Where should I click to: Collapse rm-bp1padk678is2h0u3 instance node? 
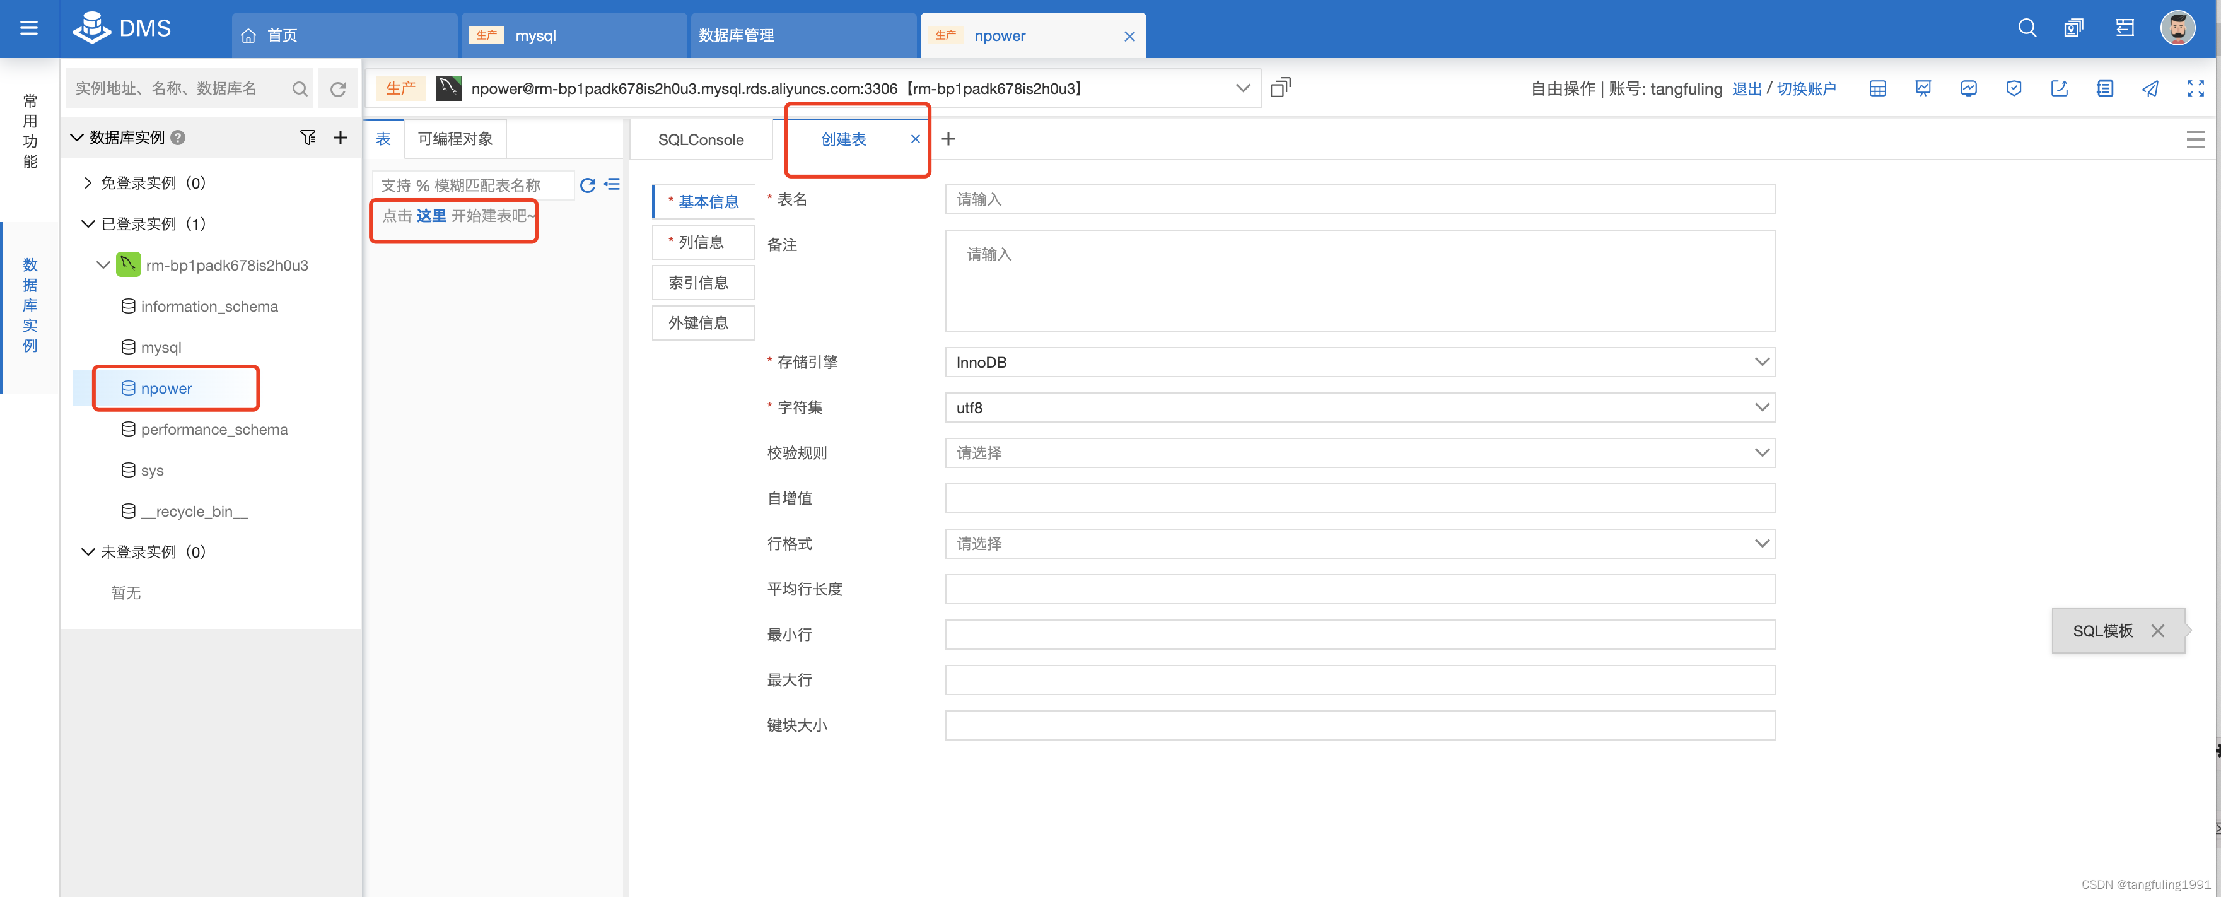[x=103, y=265]
